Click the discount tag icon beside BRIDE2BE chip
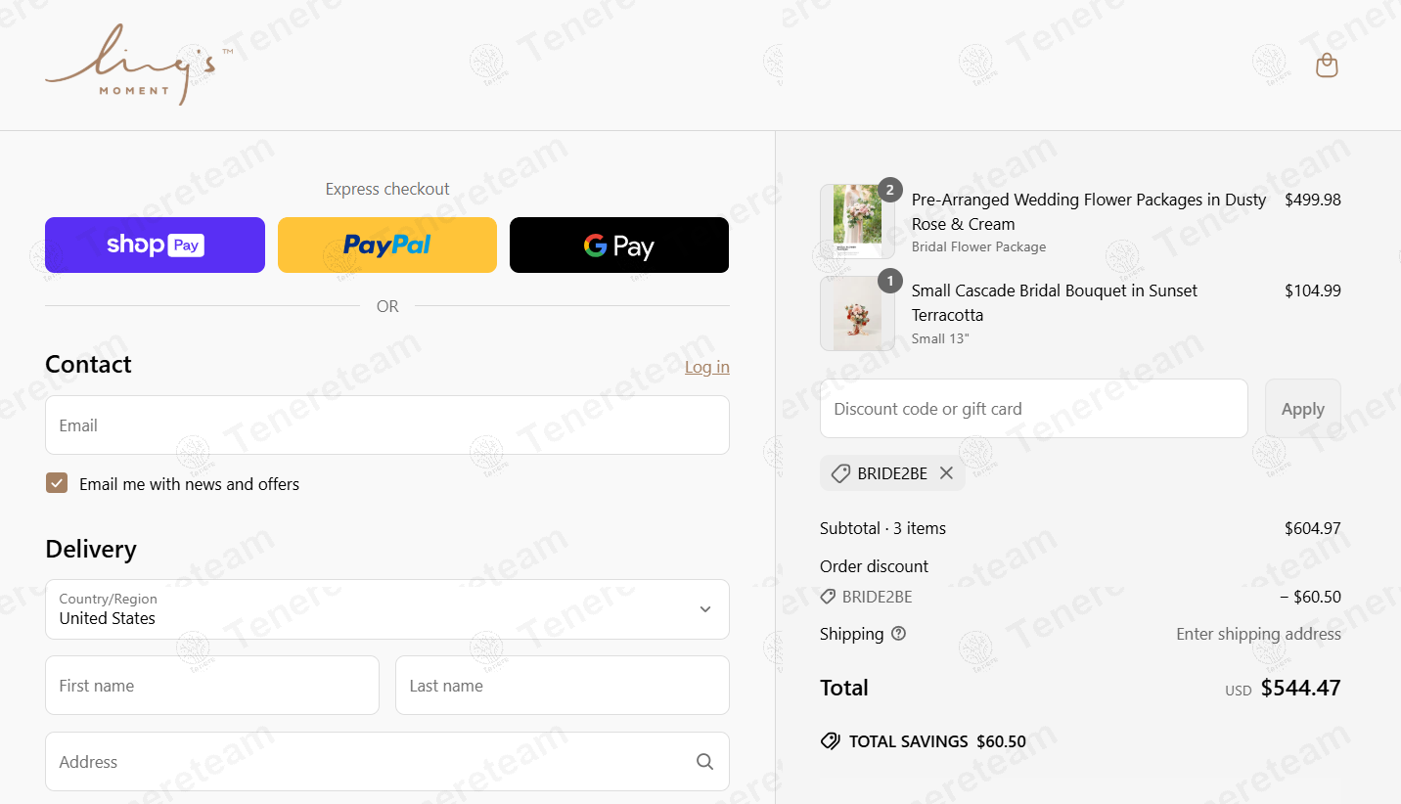This screenshot has height=804, width=1401. pos(840,473)
